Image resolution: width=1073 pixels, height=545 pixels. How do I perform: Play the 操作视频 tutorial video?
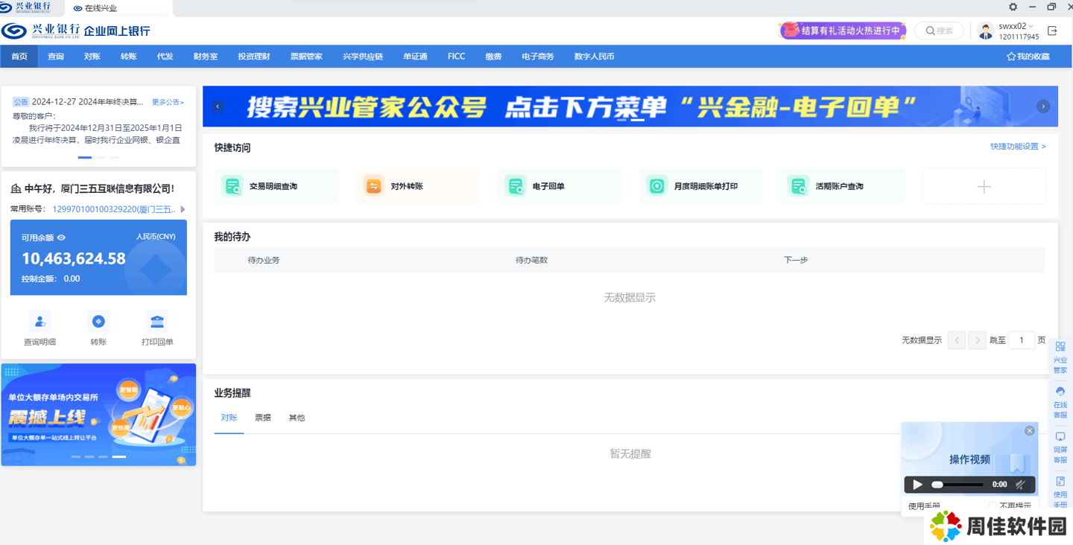click(x=917, y=485)
